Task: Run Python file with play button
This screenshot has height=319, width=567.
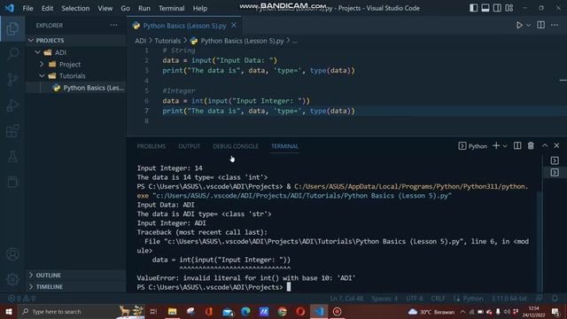Action: 519,25
